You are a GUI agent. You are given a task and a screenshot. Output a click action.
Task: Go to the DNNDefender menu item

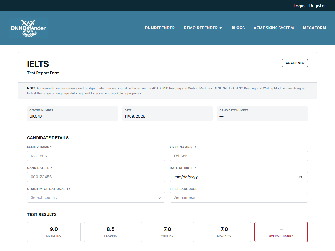[x=160, y=28]
